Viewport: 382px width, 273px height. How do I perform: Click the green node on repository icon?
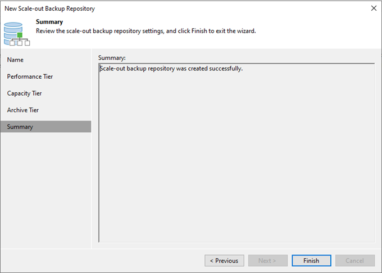pyautogui.click(x=20, y=35)
